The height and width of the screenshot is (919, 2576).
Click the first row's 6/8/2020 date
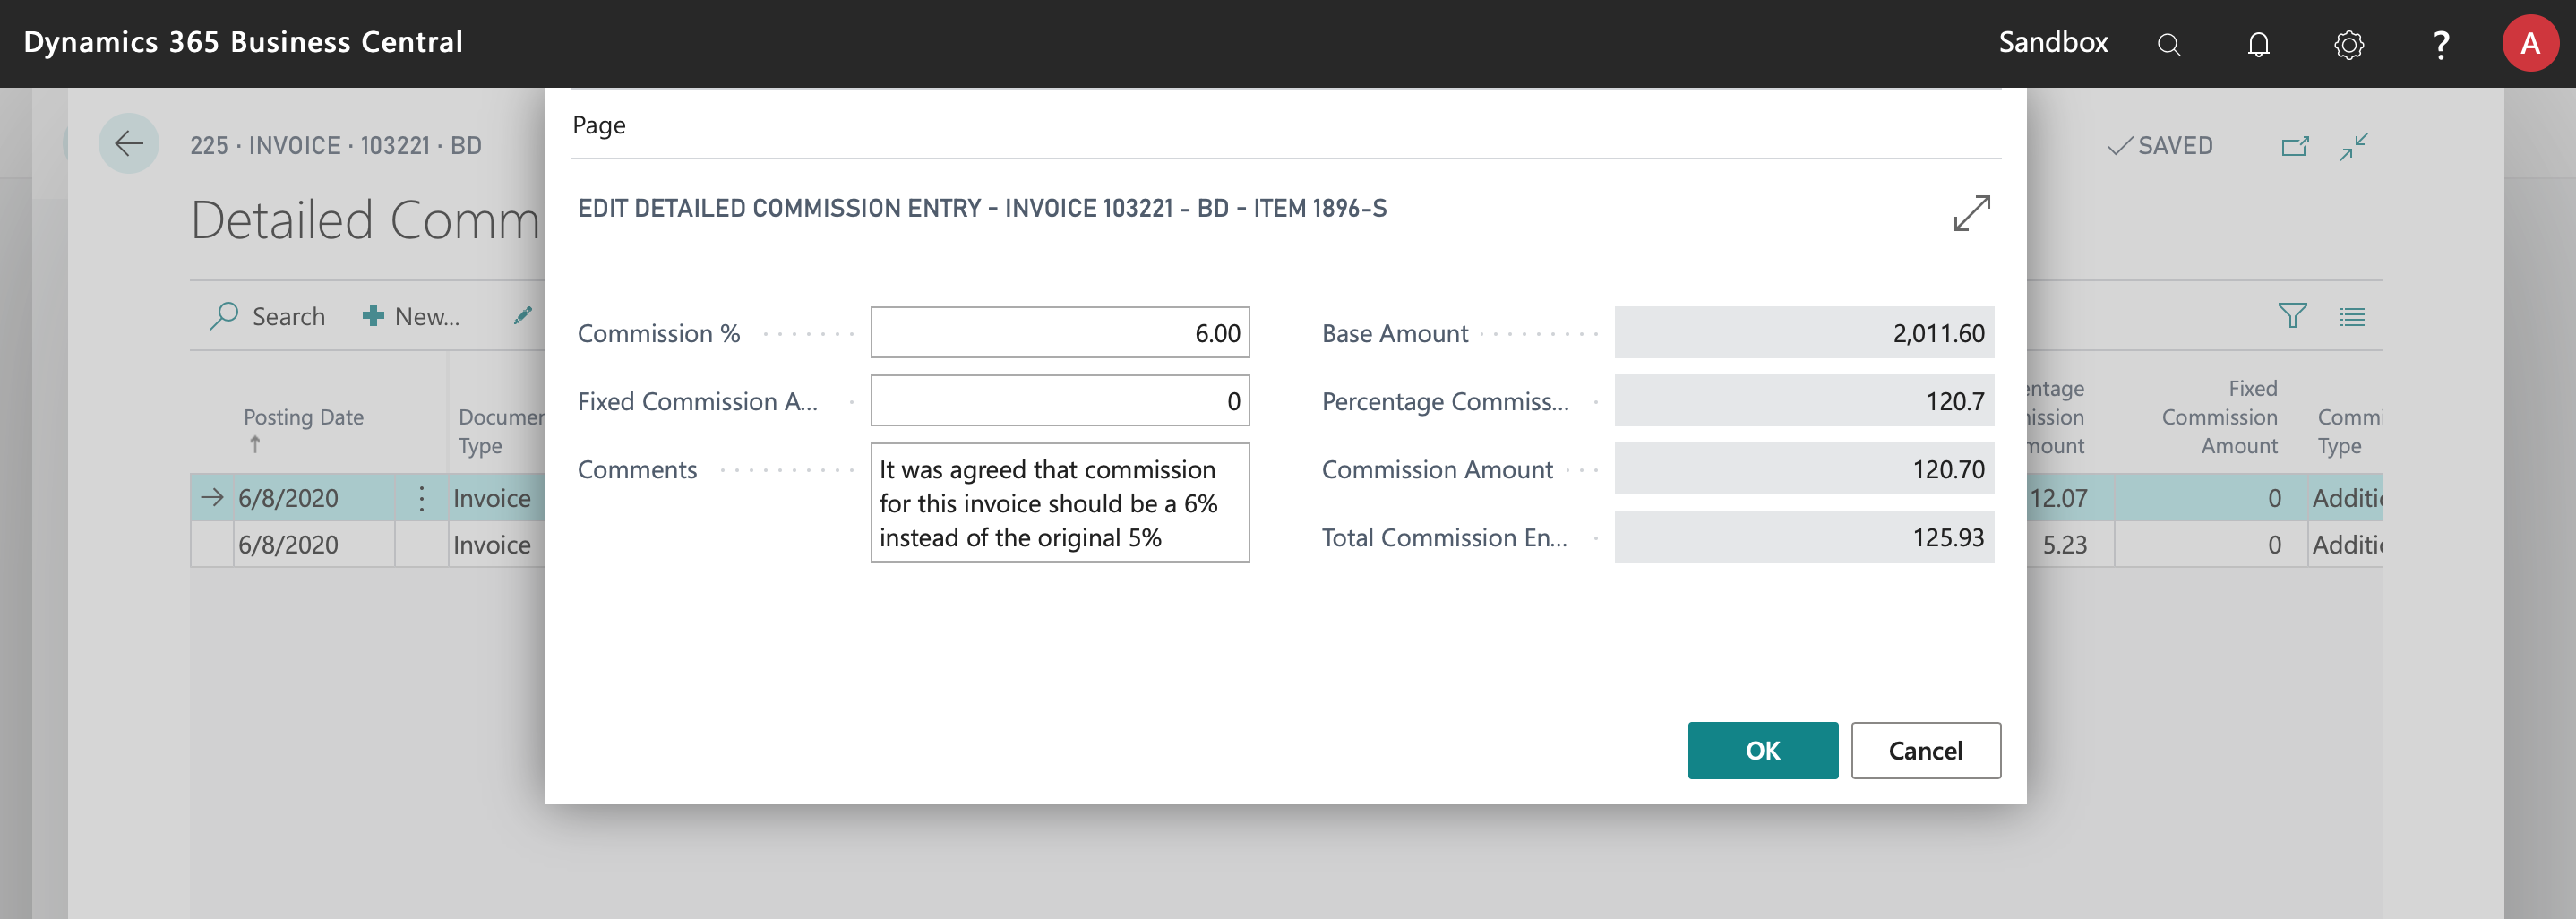pos(288,498)
